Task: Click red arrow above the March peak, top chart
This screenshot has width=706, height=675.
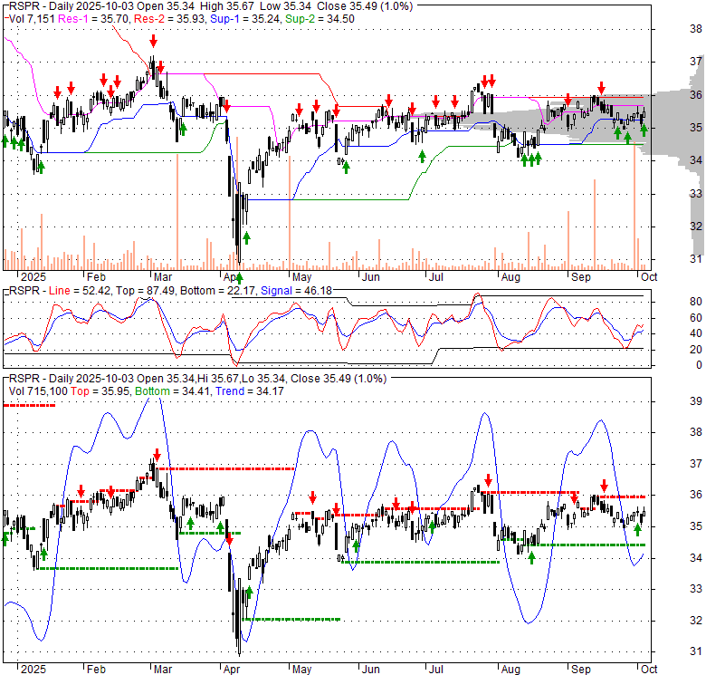Action: pos(154,41)
